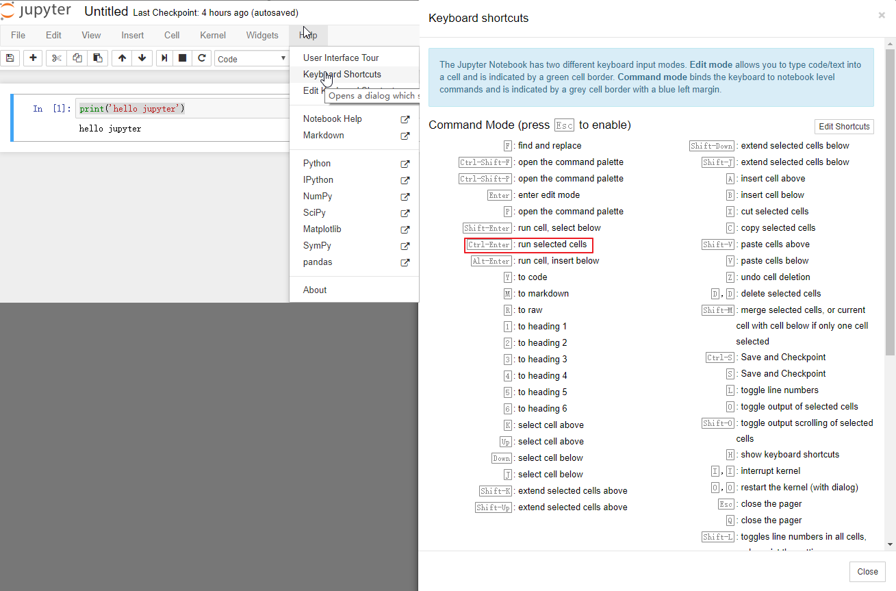
Task: Click the Close button in the dialog
Action: click(867, 572)
